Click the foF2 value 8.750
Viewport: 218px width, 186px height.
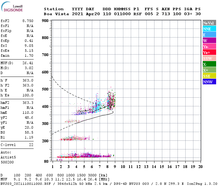tap(28, 21)
